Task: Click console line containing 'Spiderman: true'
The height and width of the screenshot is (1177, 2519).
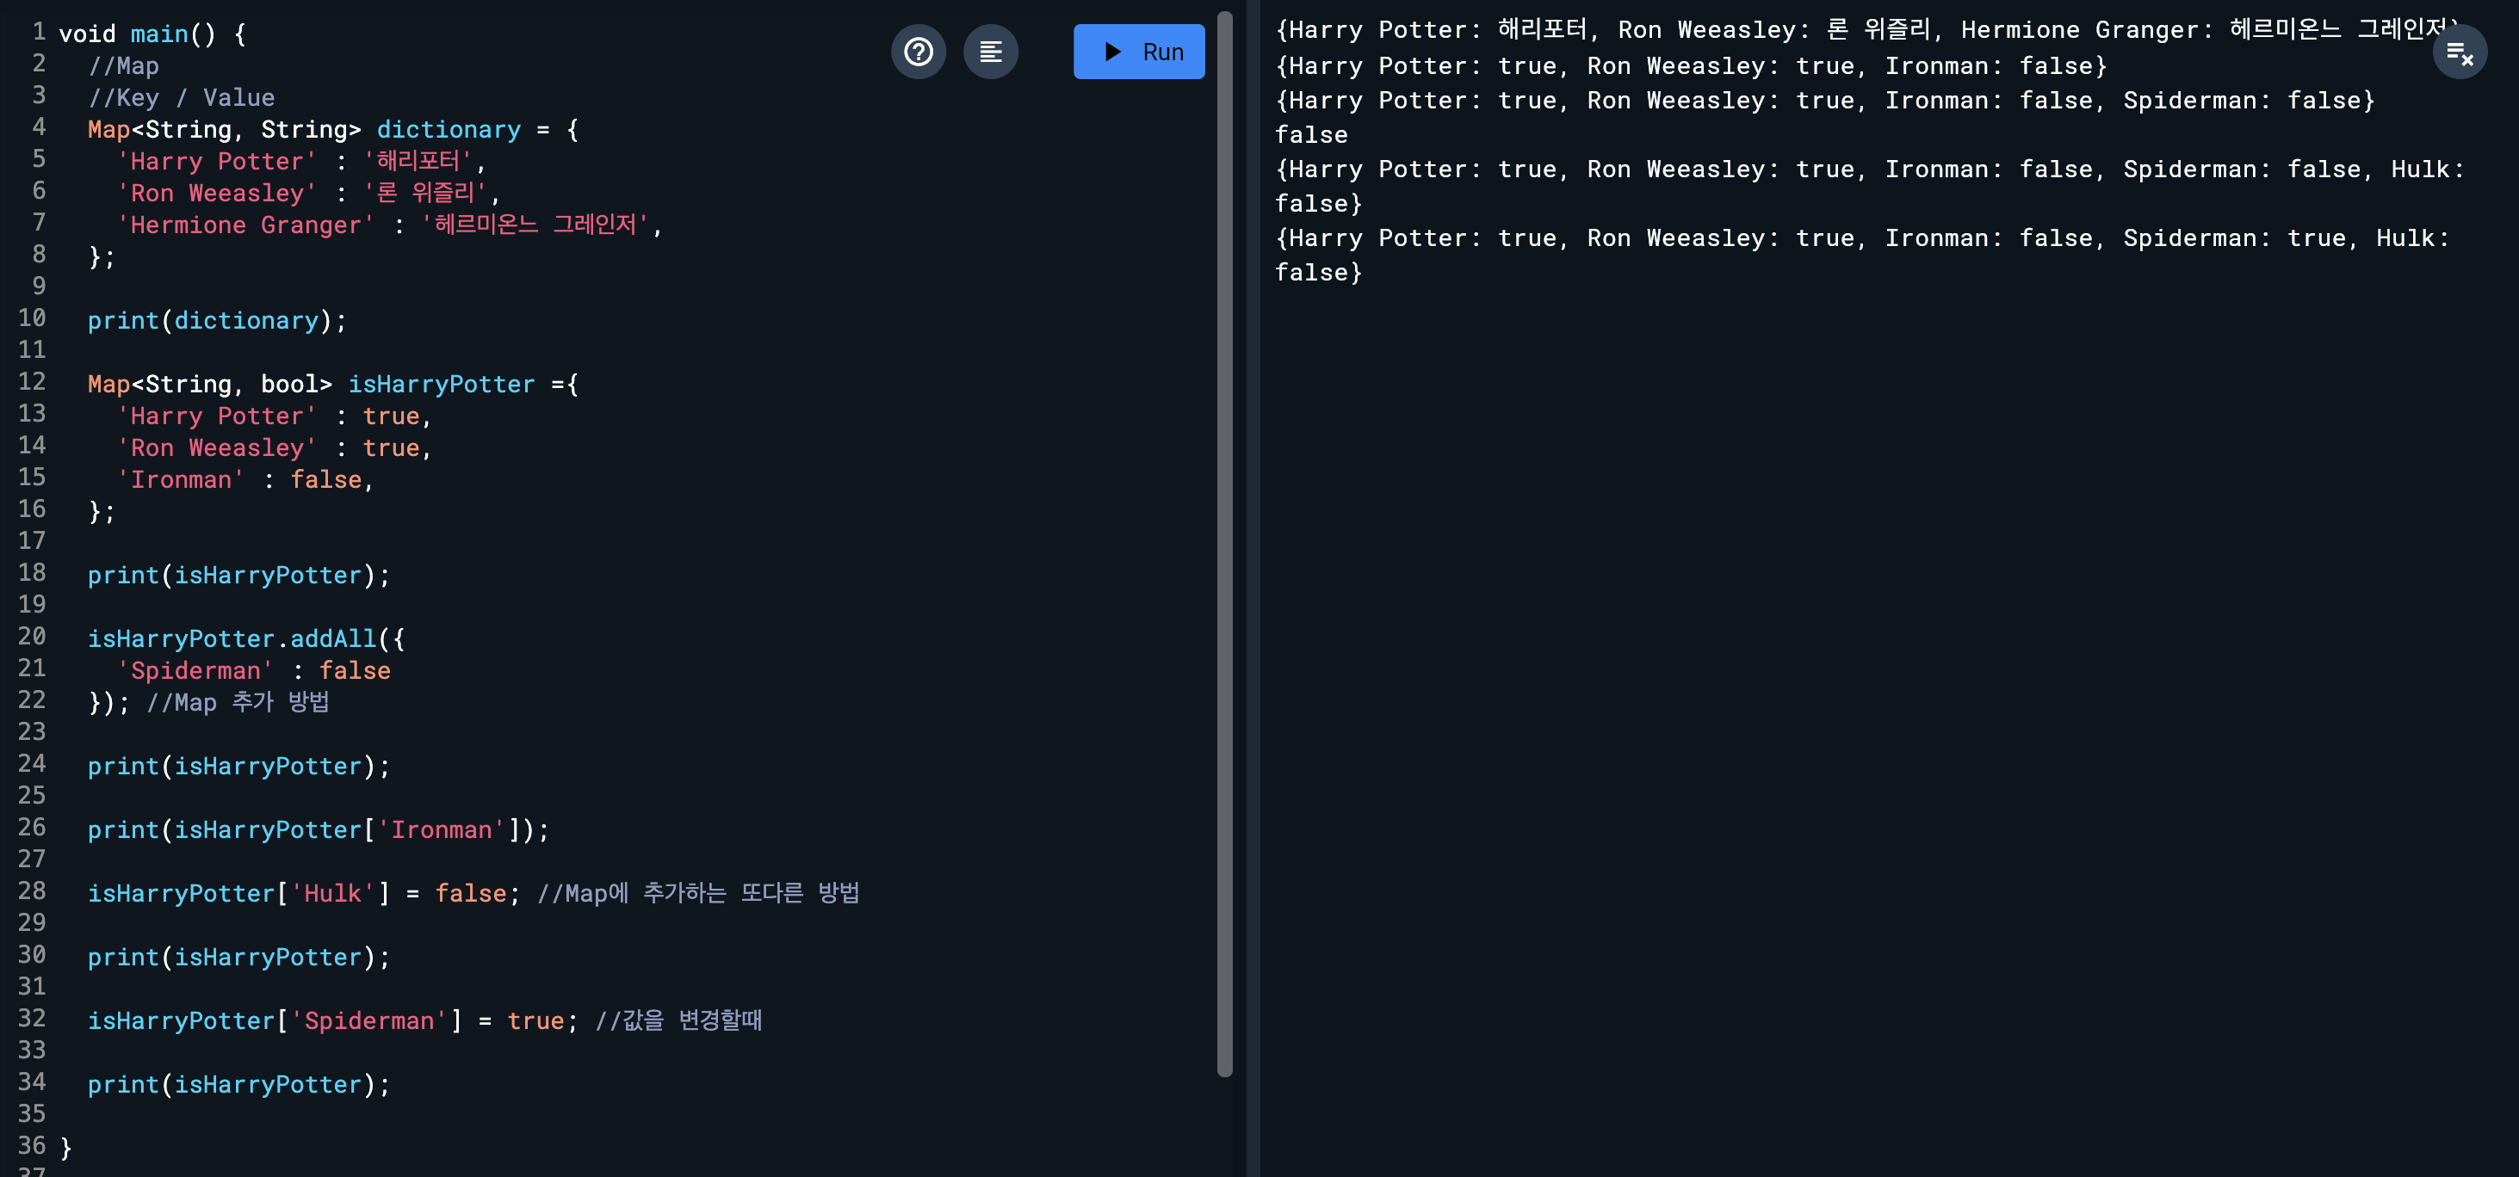Action: click(1863, 256)
